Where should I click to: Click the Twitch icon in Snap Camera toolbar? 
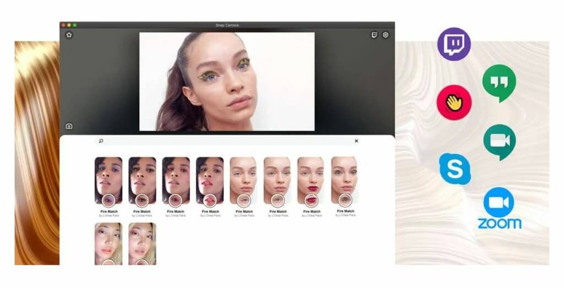[x=374, y=35]
